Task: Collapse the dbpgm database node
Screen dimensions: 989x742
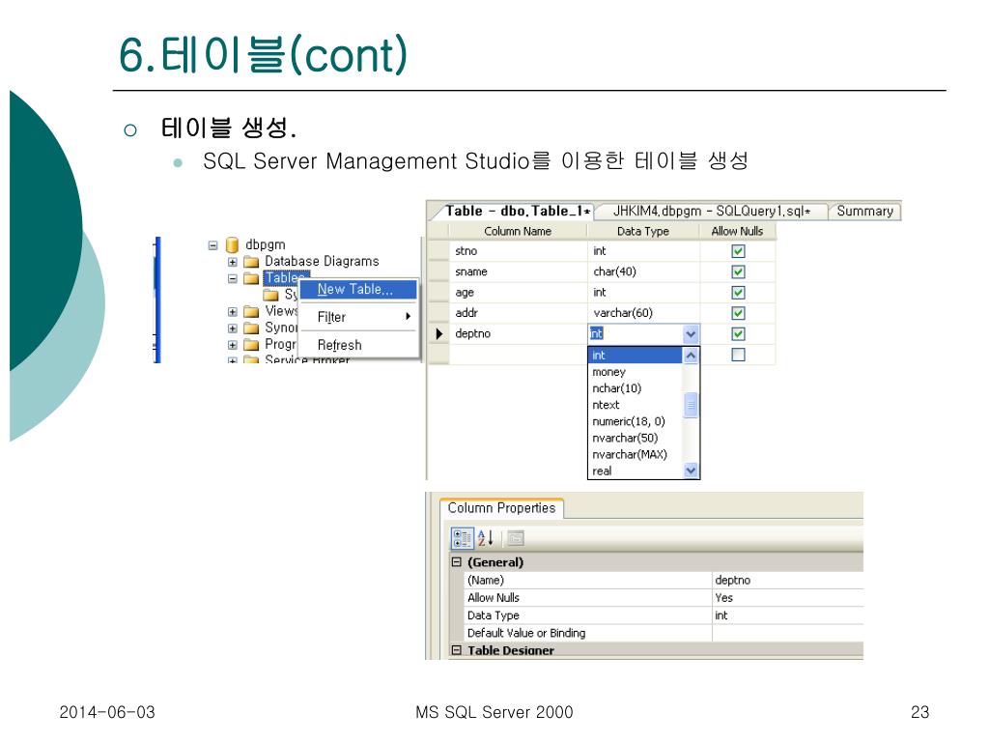Action: [213, 245]
